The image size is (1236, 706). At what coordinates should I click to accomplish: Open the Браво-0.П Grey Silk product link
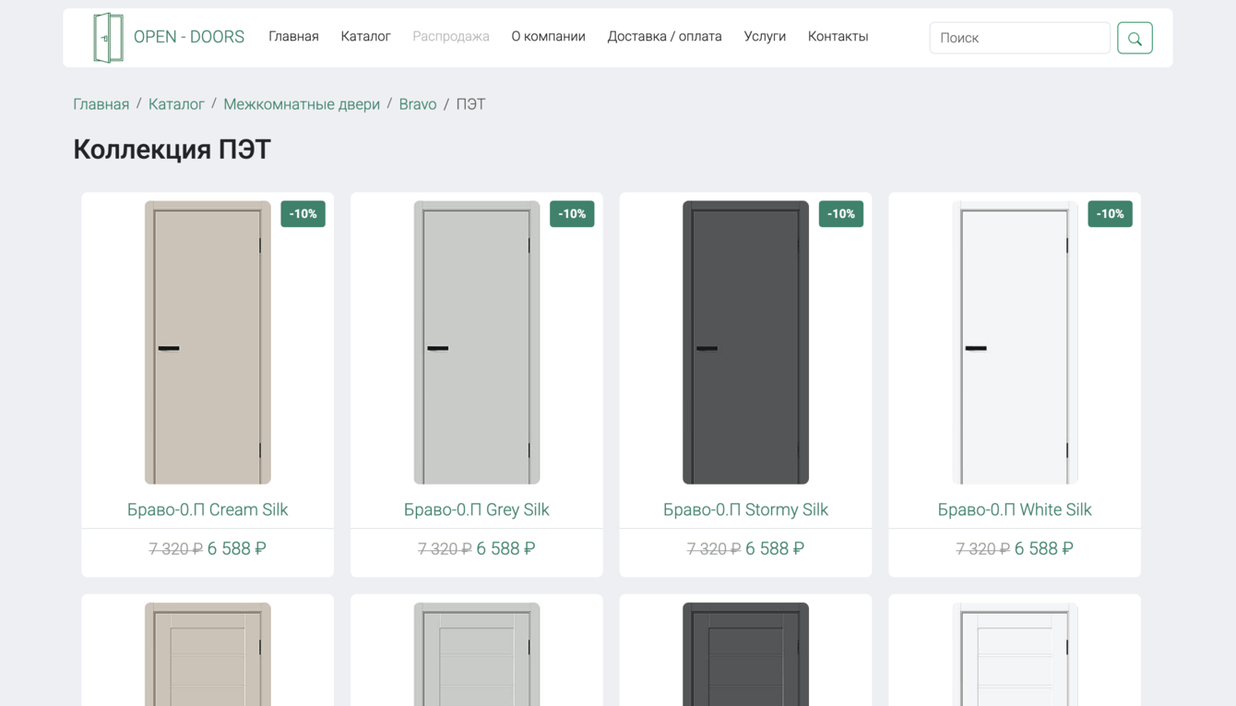click(477, 509)
